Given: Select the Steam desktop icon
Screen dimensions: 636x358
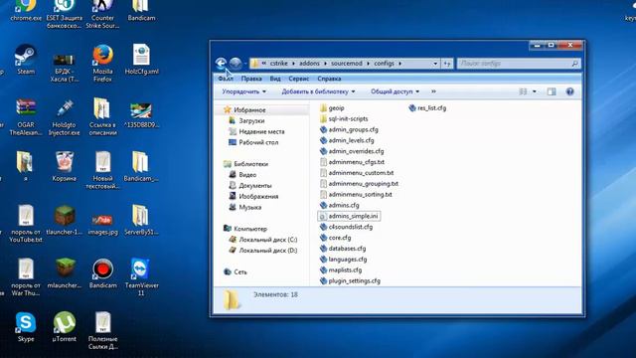Looking at the screenshot, I should coord(26,60).
